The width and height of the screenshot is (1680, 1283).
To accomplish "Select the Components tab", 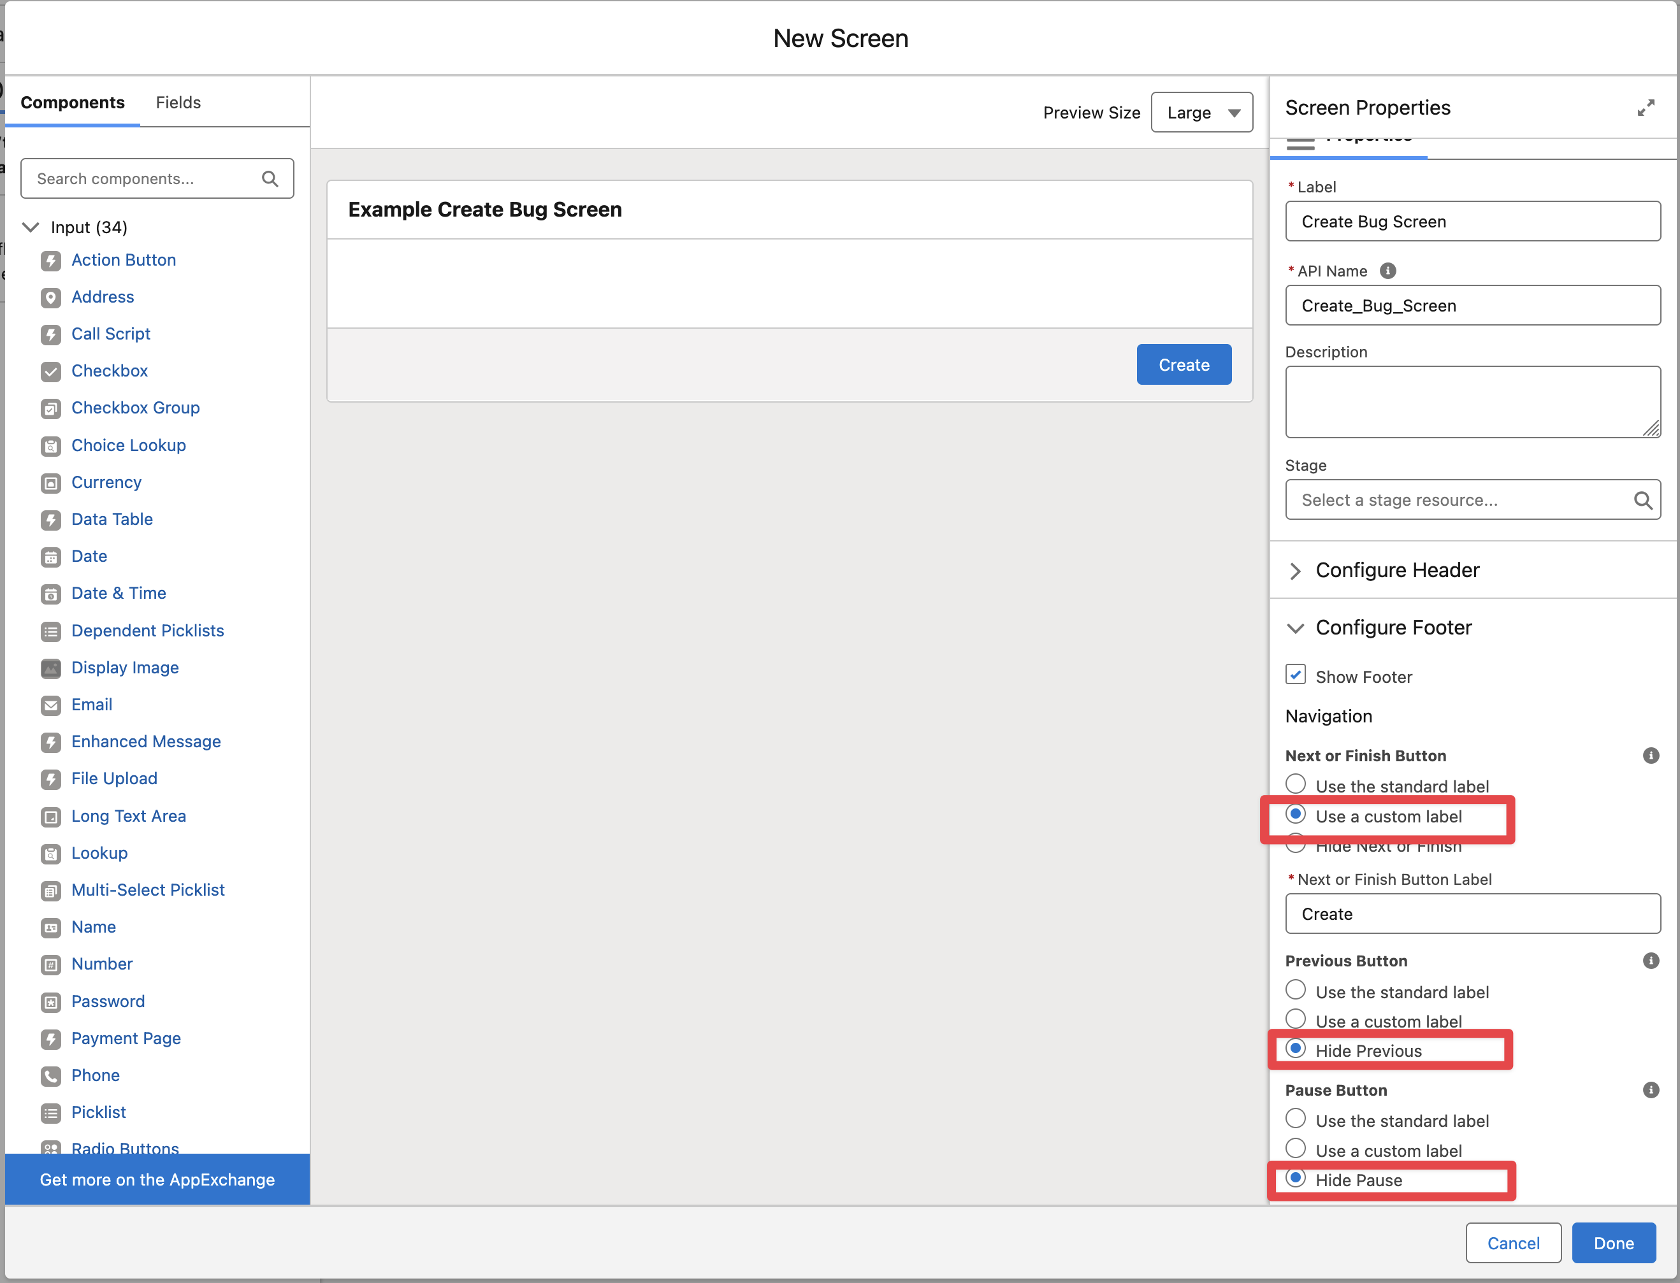I will 73,103.
